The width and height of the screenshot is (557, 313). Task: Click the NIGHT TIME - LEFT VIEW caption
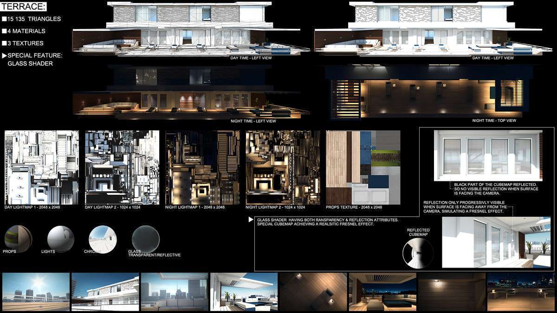(x=253, y=121)
